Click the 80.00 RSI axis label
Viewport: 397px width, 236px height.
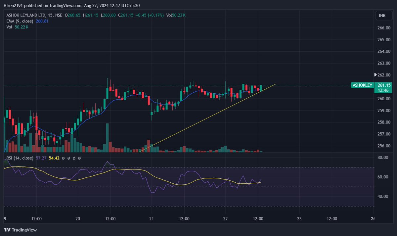(383, 158)
